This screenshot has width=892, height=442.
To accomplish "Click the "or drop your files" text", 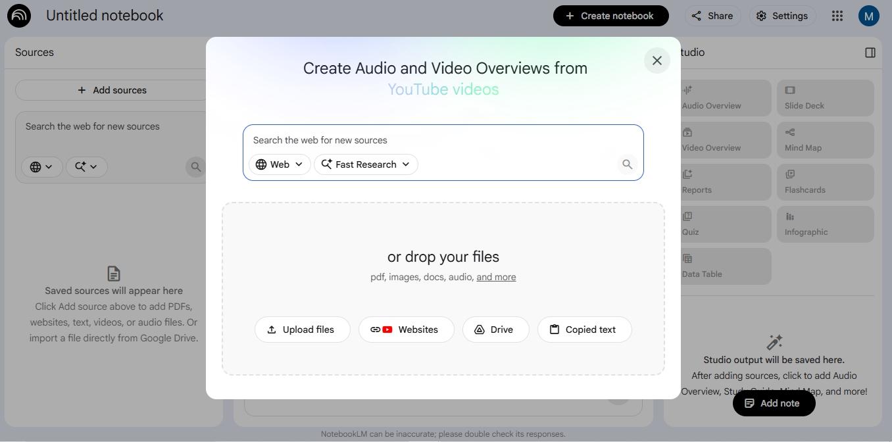I will click(443, 257).
